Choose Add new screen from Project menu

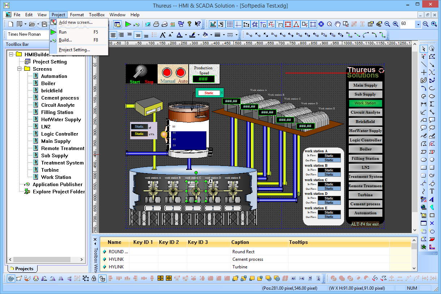tap(79, 22)
